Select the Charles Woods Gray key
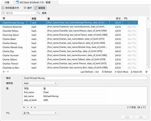The height and width of the screenshot is (121, 151). [12, 47]
